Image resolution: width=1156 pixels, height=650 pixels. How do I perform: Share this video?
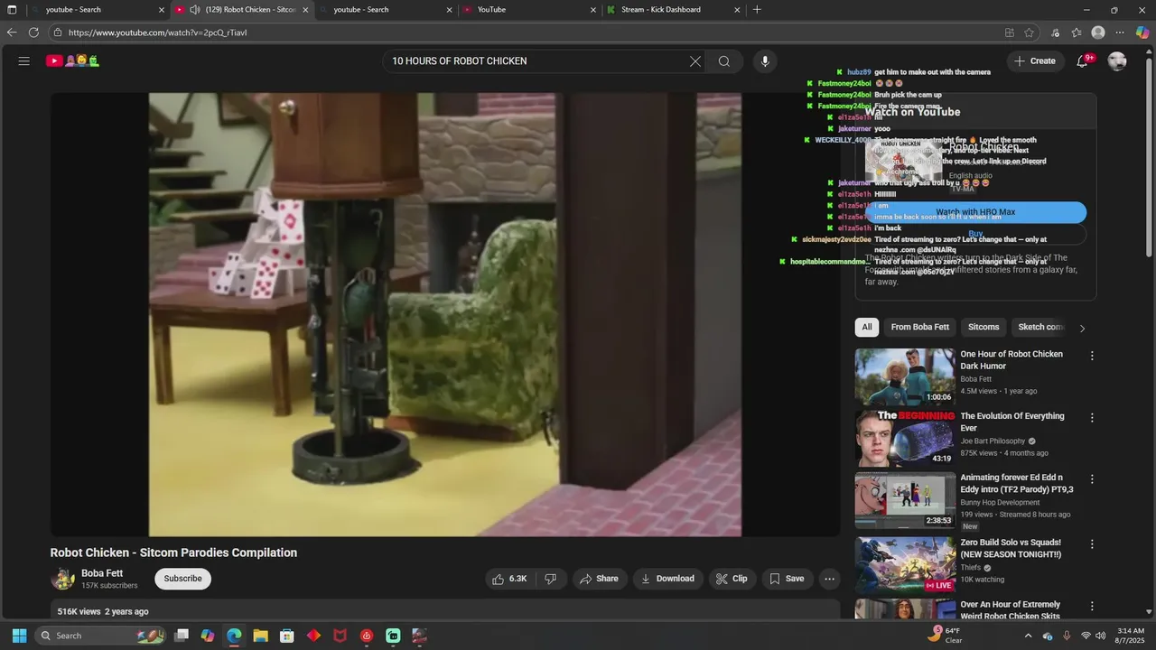click(599, 579)
